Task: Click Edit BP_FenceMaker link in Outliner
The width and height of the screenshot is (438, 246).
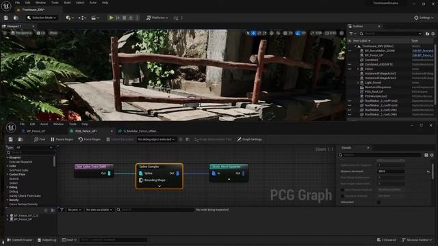Action: (423, 51)
